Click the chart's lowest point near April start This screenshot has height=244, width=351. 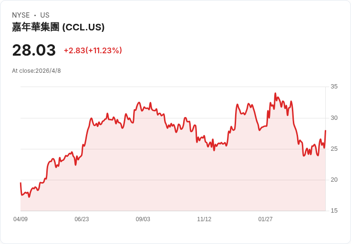(29, 197)
